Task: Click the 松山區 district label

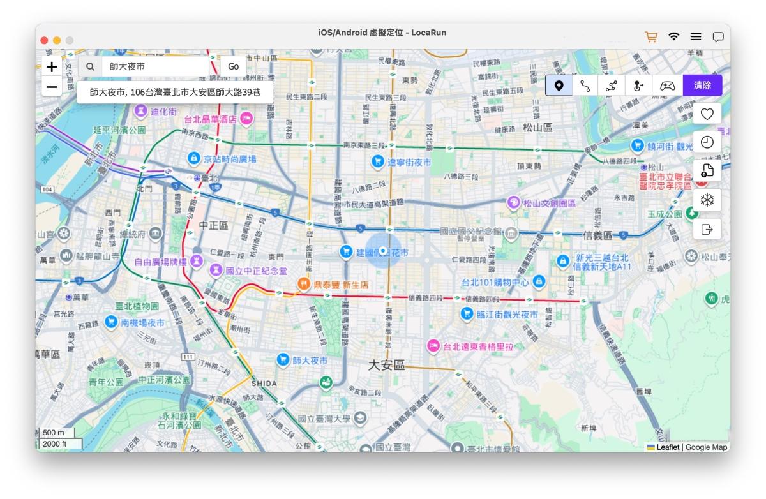Action: pyautogui.click(x=538, y=128)
